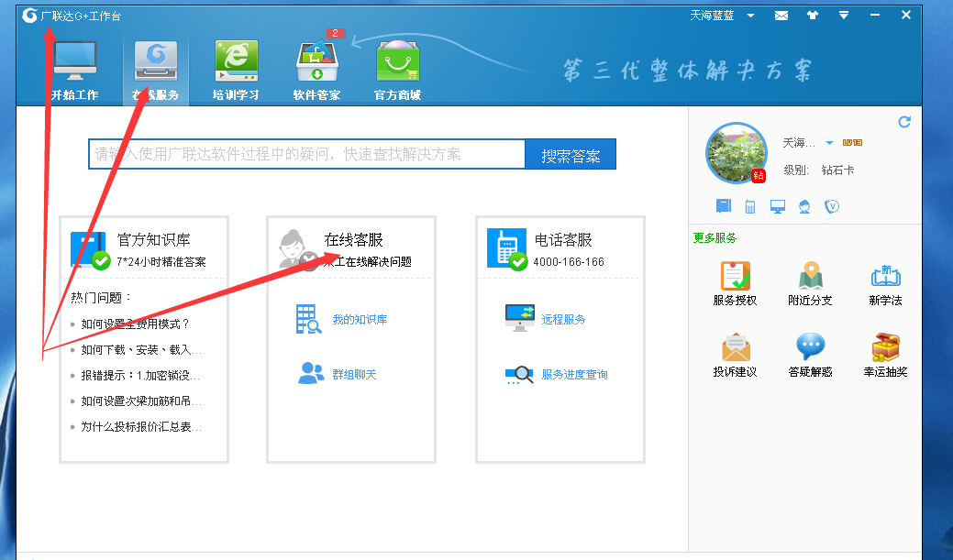Click the person icon under the profile
The width and height of the screenshot is (953, 560).
click(804, 207)
